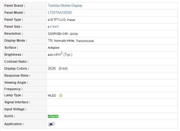Click the green RoHS compliance badge
The image size is (180, 131).
53,116
